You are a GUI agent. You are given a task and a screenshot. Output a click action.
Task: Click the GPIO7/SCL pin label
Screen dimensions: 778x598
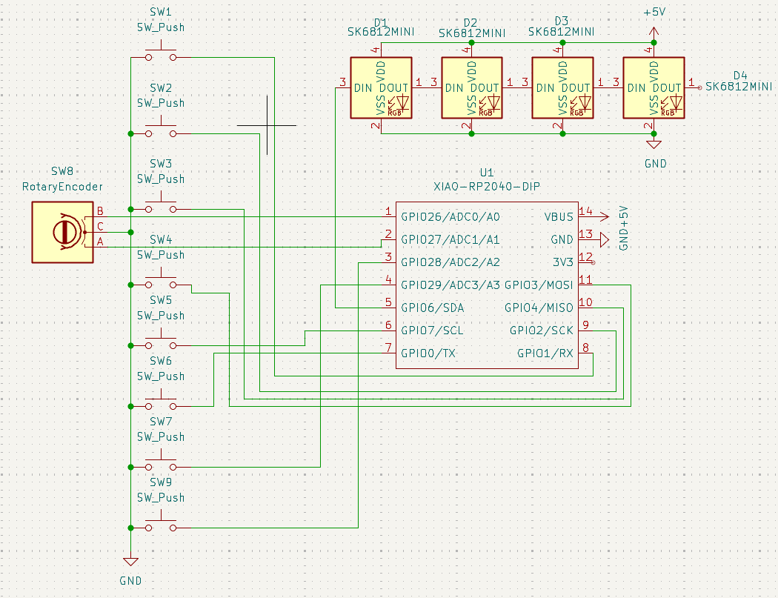432,330
